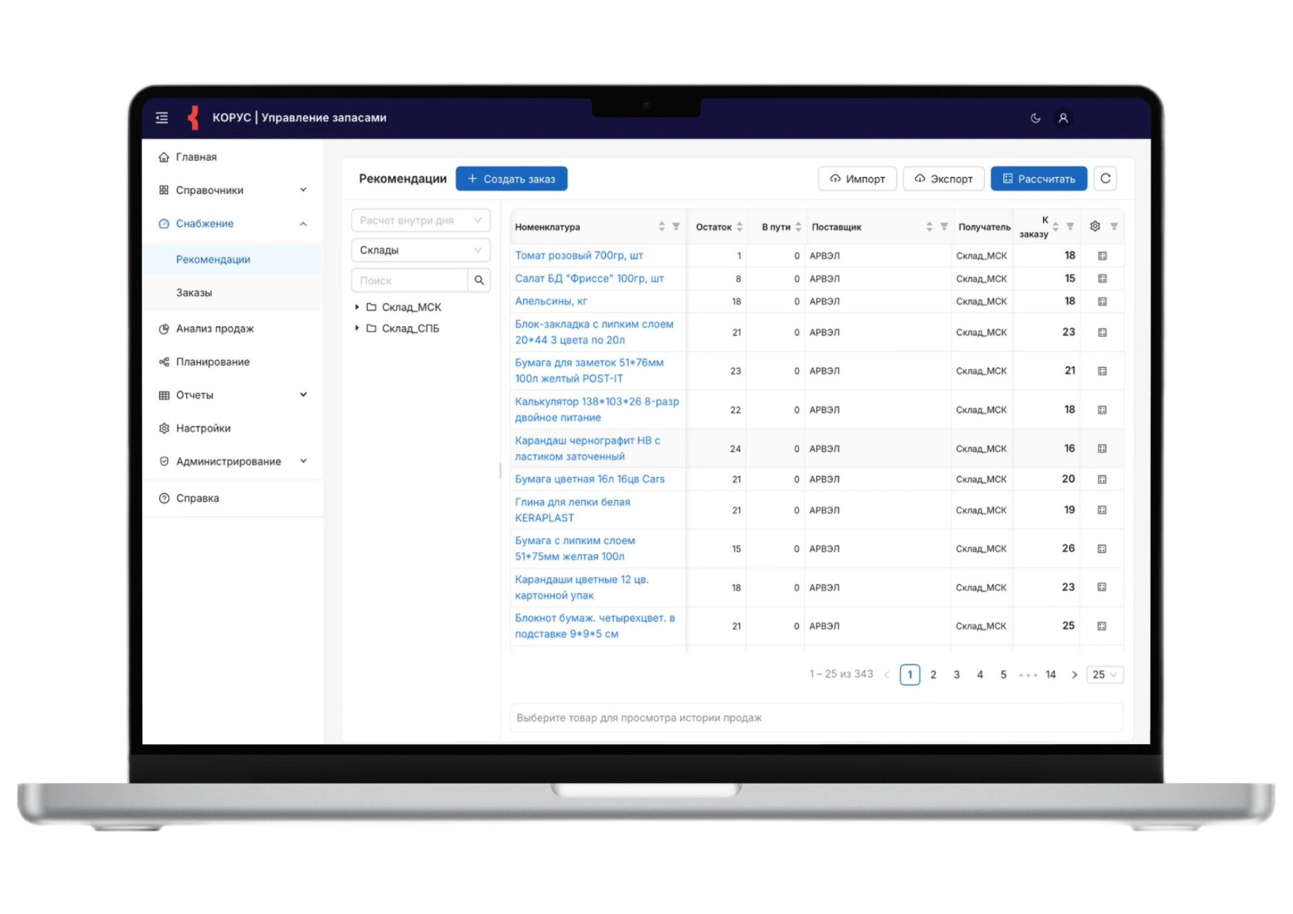Expand Справочники menu section
This screenshot has width=1293, height=914.
pos(233,190)
